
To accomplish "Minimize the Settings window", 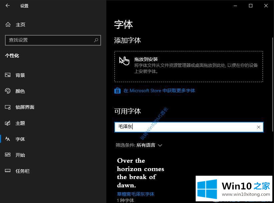I will pyautogui.click(x=235, y=6).
